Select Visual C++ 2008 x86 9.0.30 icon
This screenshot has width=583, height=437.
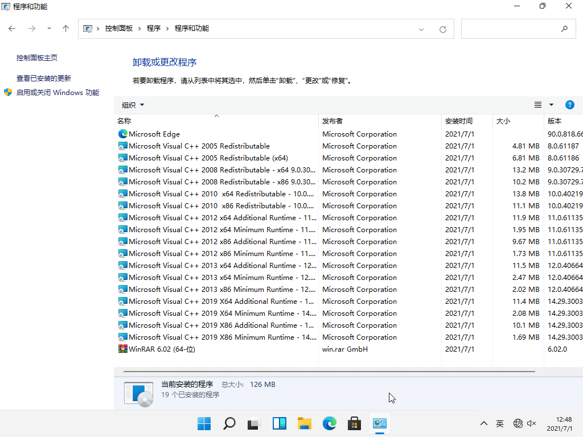123,182
